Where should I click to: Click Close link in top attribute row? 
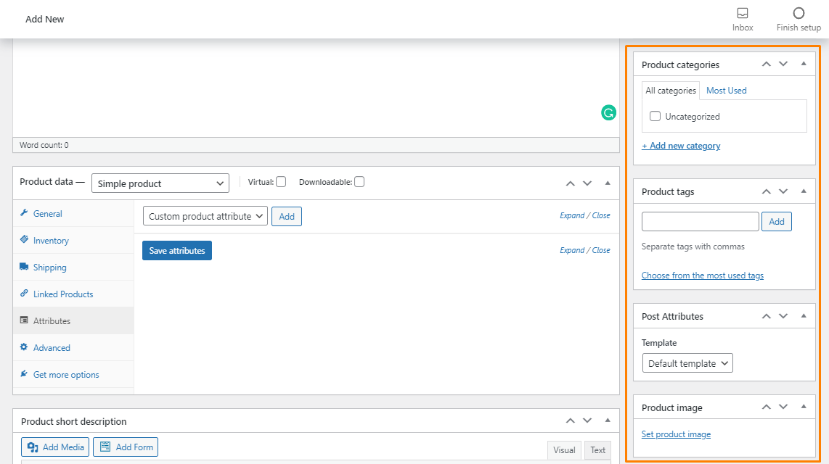[x=601, y=215]
